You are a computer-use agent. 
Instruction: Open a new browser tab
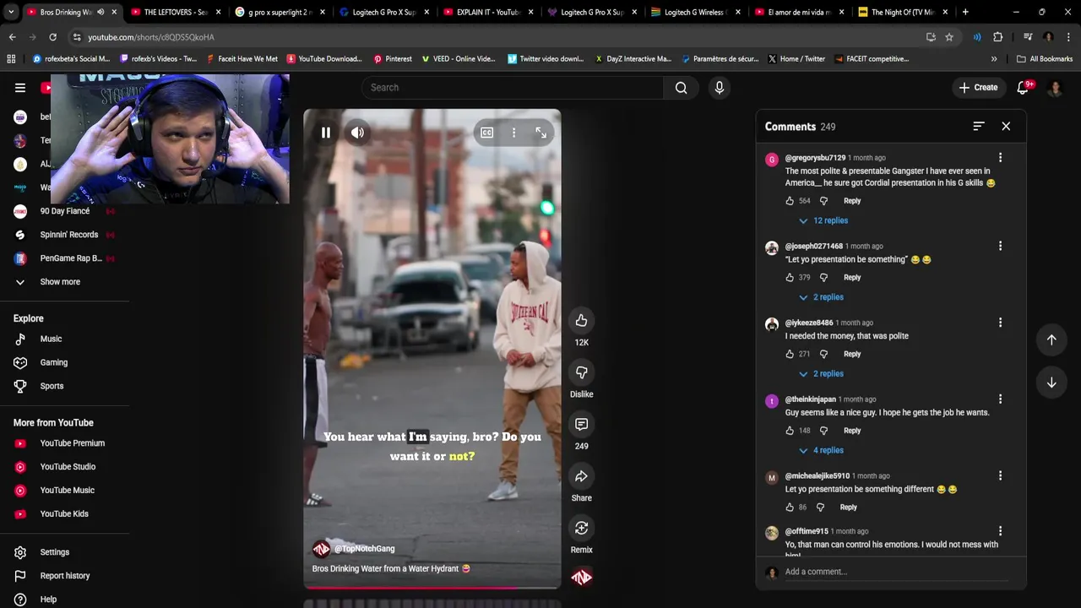[x=965, y=12]
